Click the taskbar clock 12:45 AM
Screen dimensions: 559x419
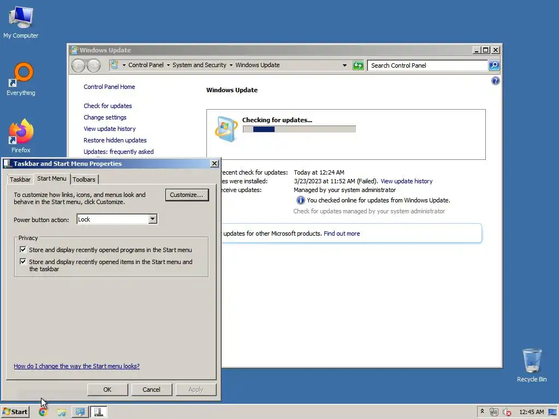click(x=532, y=412)
